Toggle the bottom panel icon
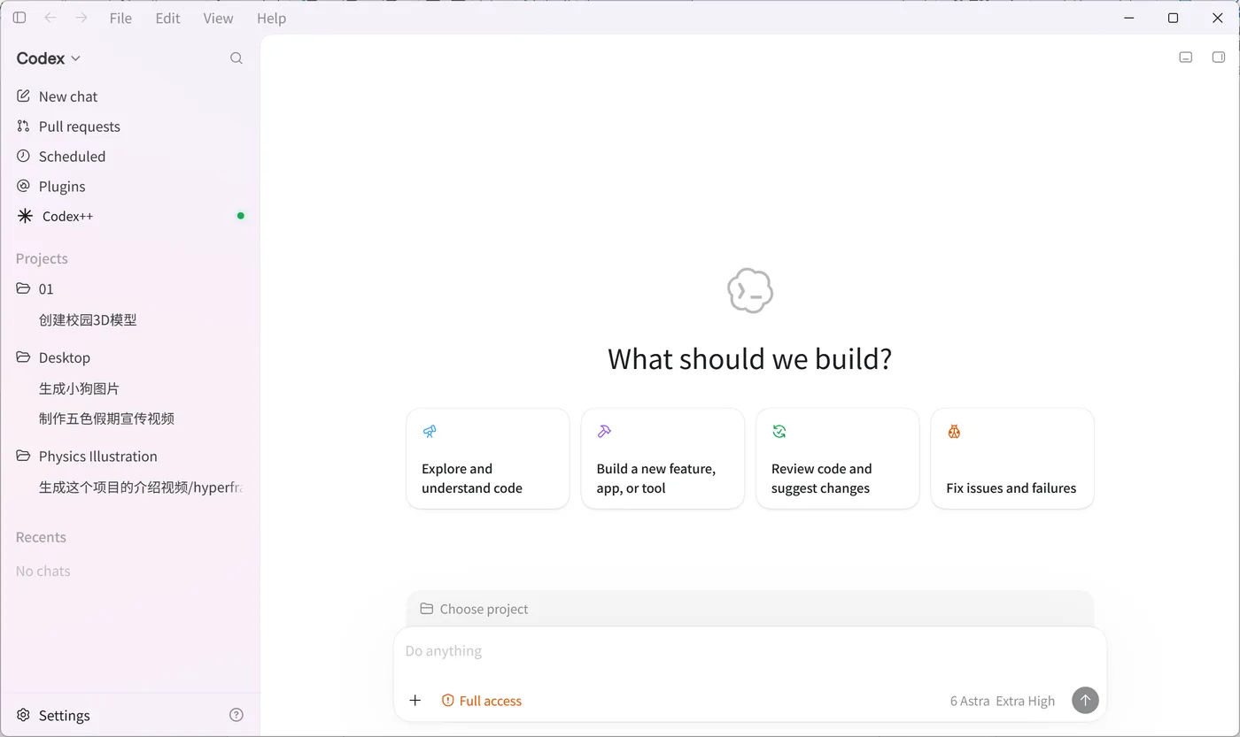1240x737 pixels. coord(1186,58)
